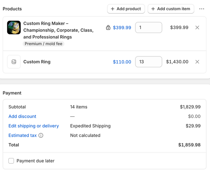Screen dimensions: 210x171
Task: Click the Total label
Action: click(14, 145)
